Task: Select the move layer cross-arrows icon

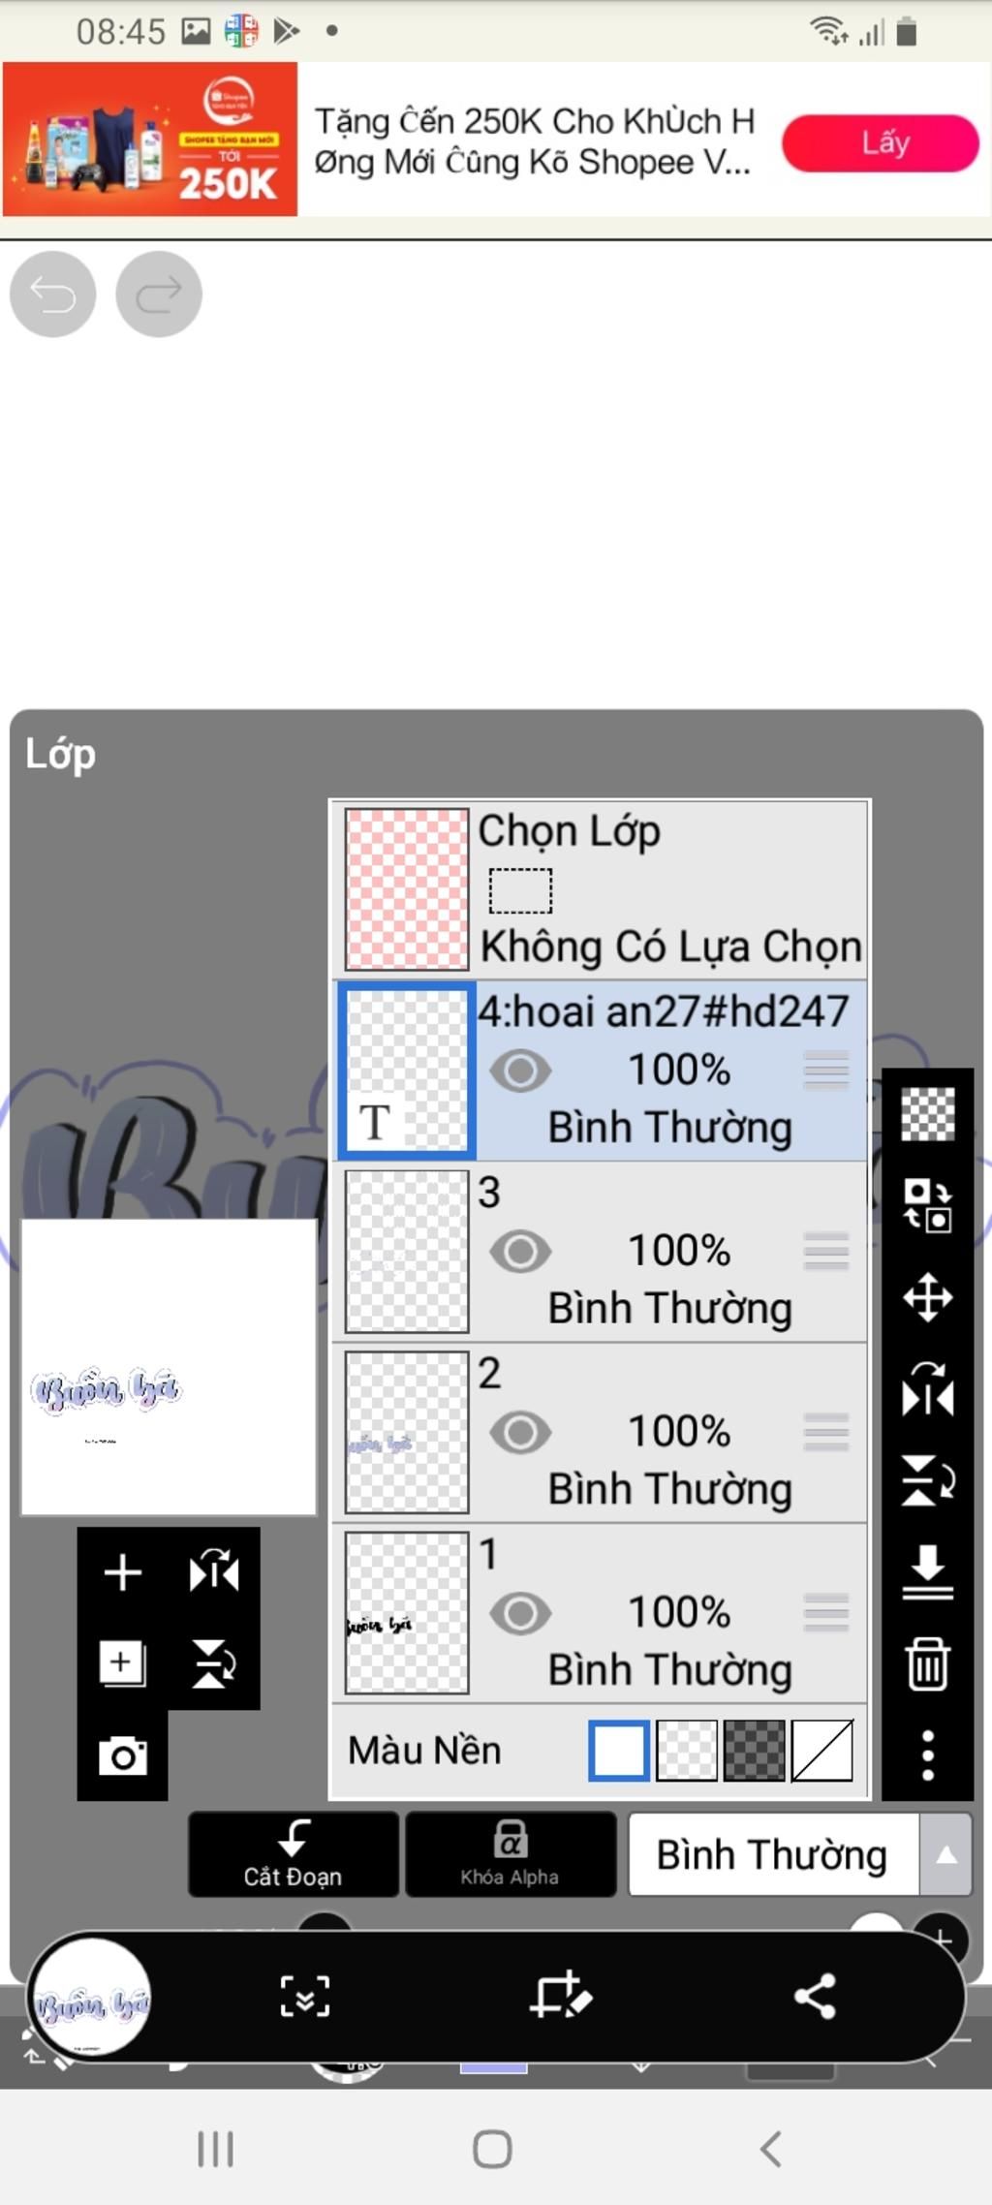Action: pyautogui.click(x=927, y=1296)
